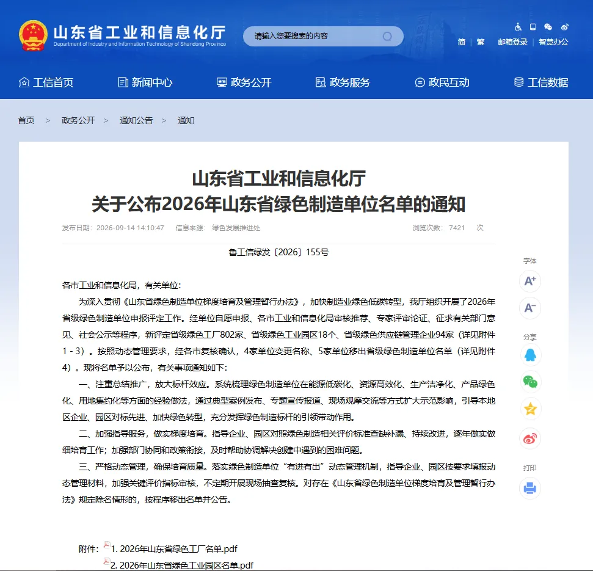Click 政务公开 in breadcrumb trail

point(78,120)
